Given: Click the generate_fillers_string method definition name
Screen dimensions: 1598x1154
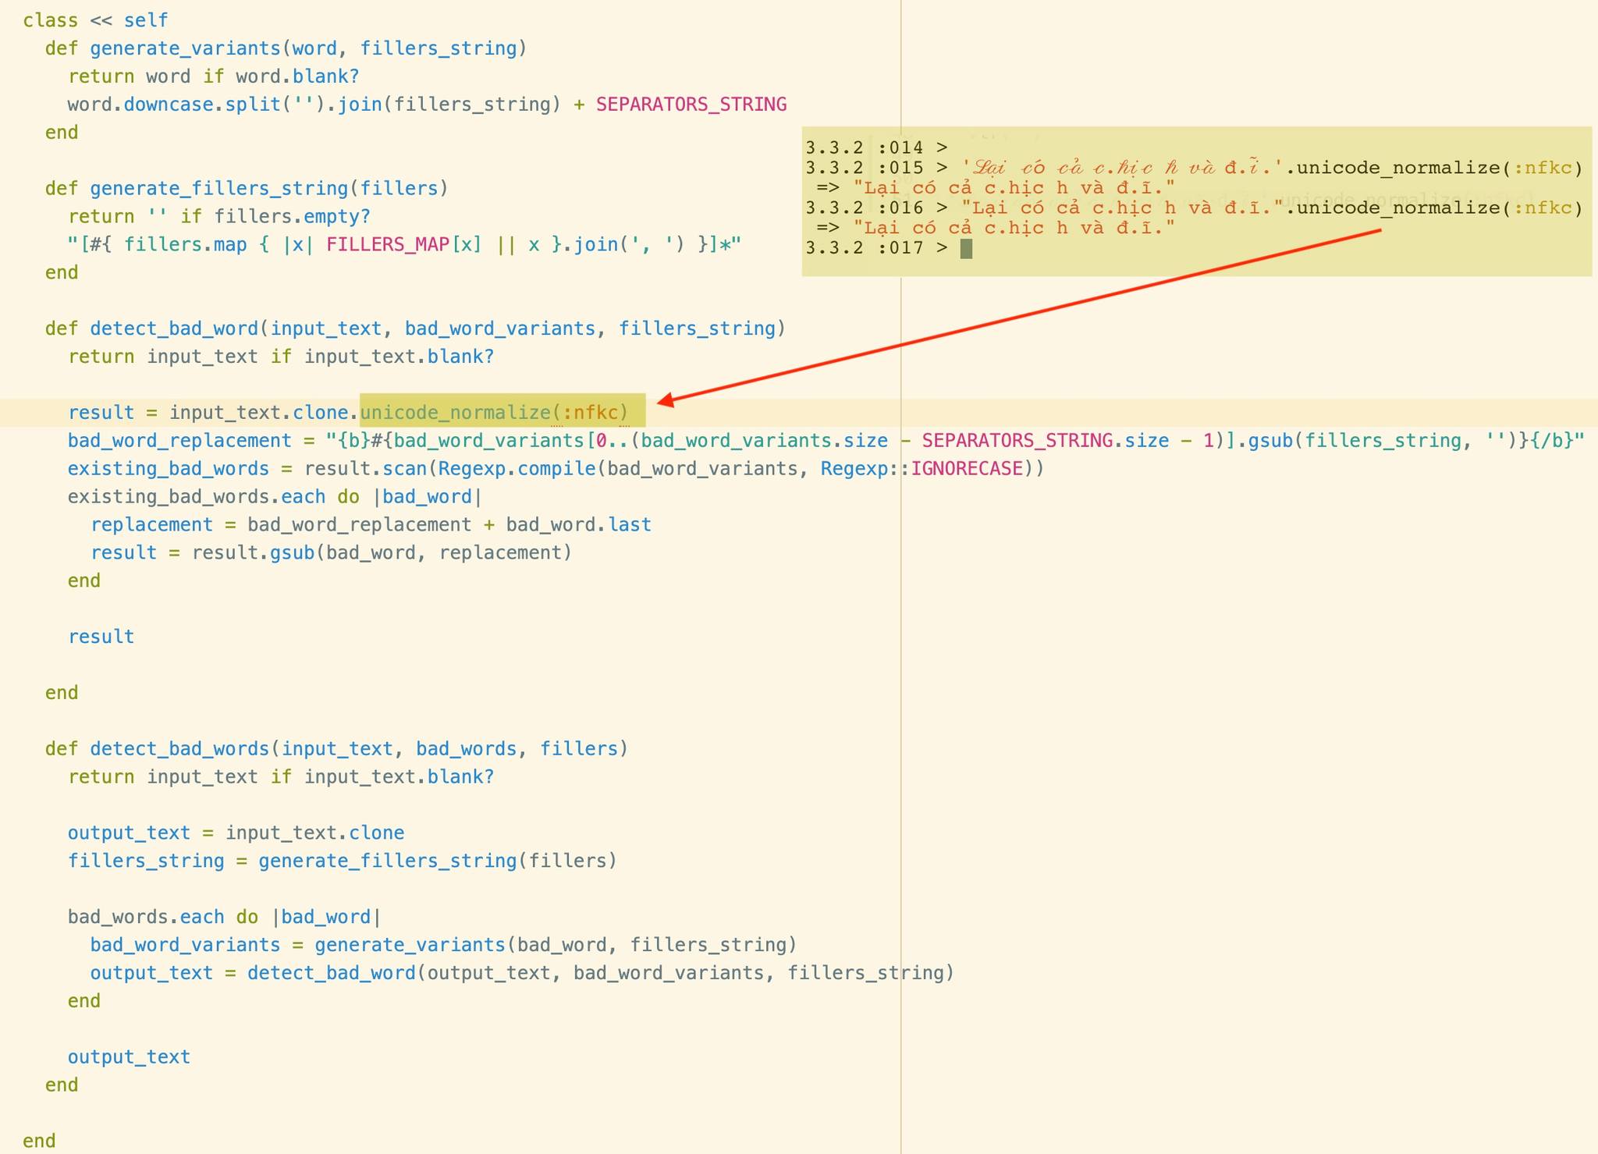Looking at the screenshot, I should [218, 189].
